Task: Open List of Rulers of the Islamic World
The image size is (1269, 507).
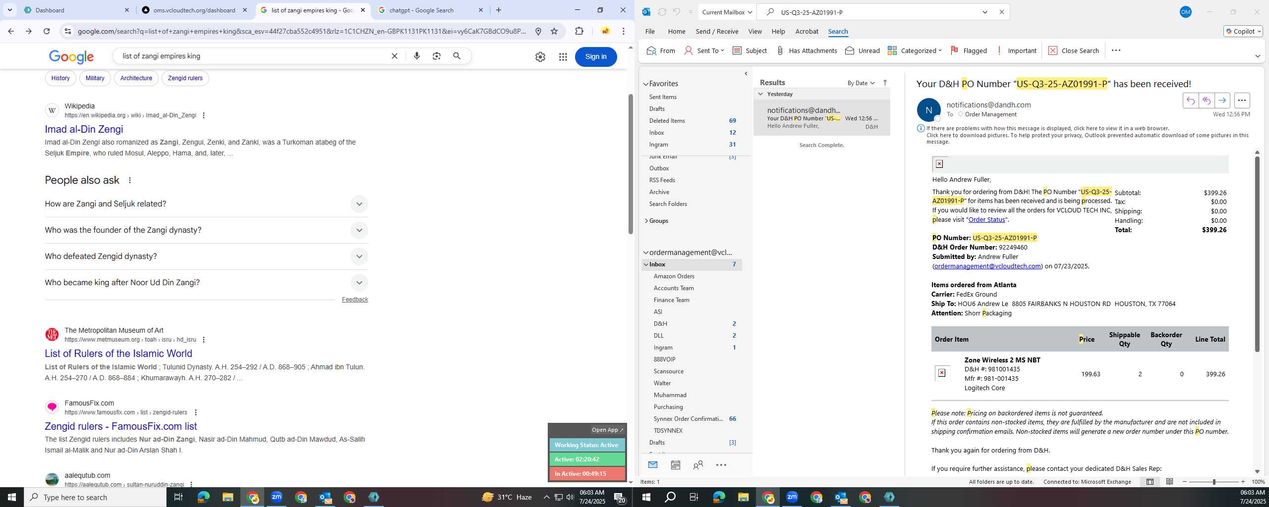Action: point(118,354)
